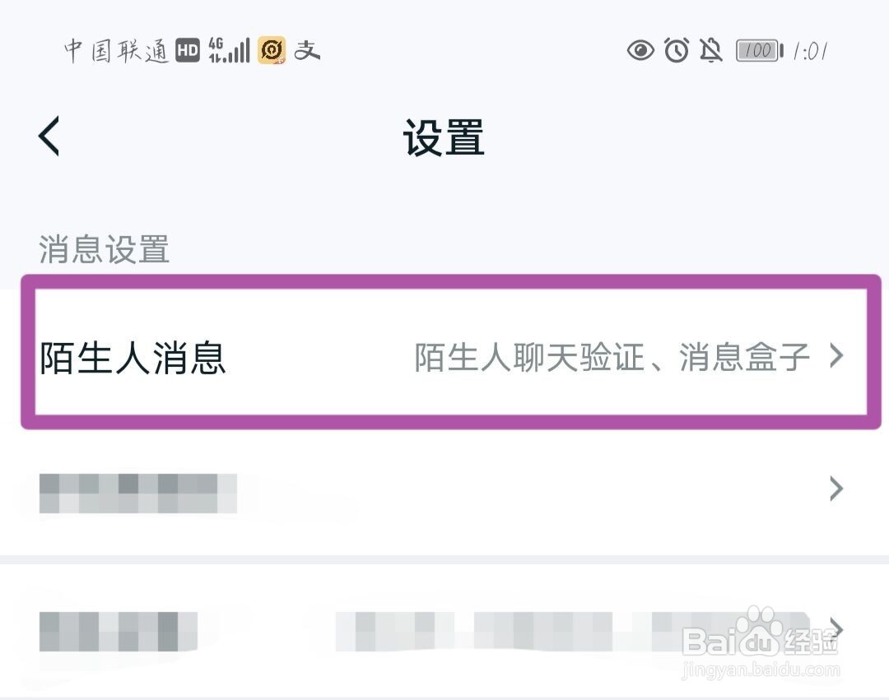The width and height of the screenshot is (889, 700).
Task: Tap the muted bell status icon
Action: [711, 50]
